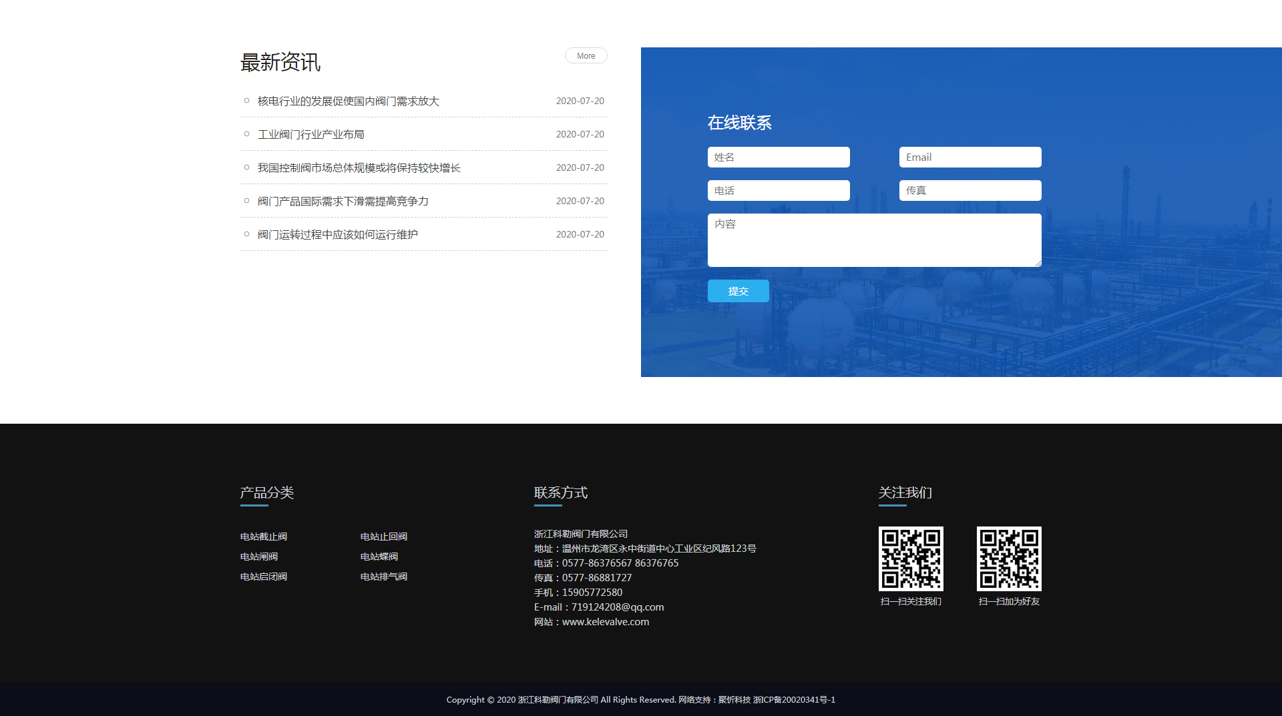Select the 电话 phone input field
The width and height of the screenshot is (1282, 716).
[x=778, y=191]
